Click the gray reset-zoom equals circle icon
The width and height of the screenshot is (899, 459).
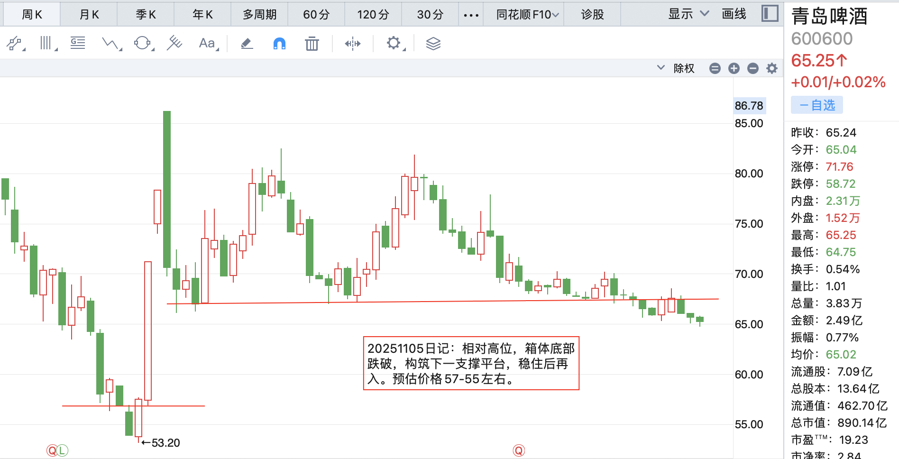tap(715, 68)
